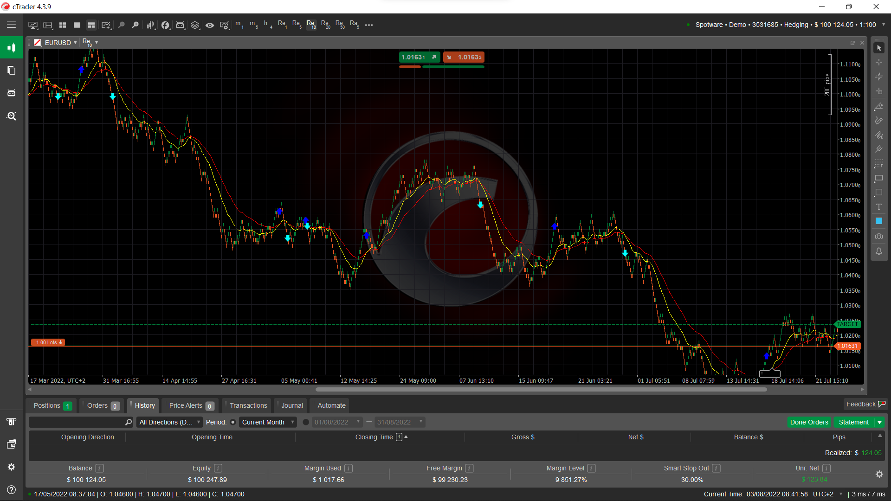
Task: Open the sidebar settings gear
Action: [11, 467]
